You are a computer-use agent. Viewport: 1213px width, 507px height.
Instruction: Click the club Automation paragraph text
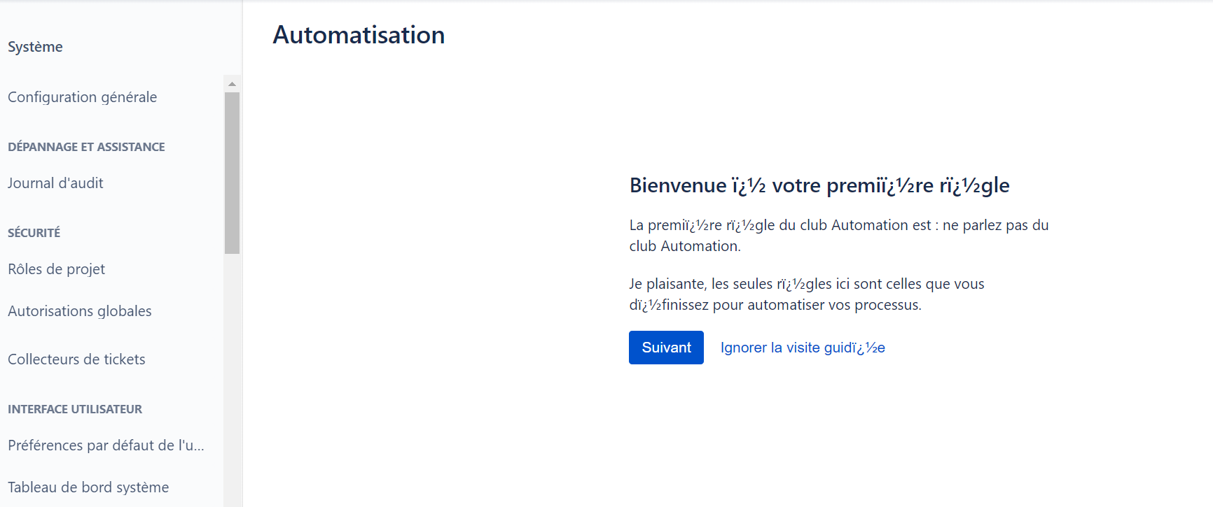[839, 236]
